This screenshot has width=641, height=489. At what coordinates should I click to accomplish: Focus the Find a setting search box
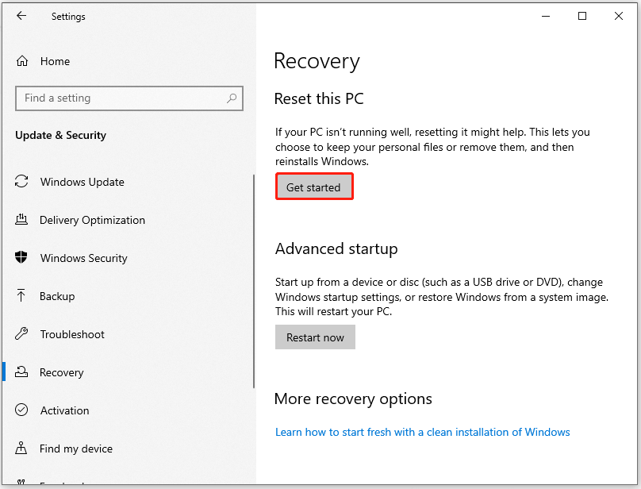(x=119, y=98)
